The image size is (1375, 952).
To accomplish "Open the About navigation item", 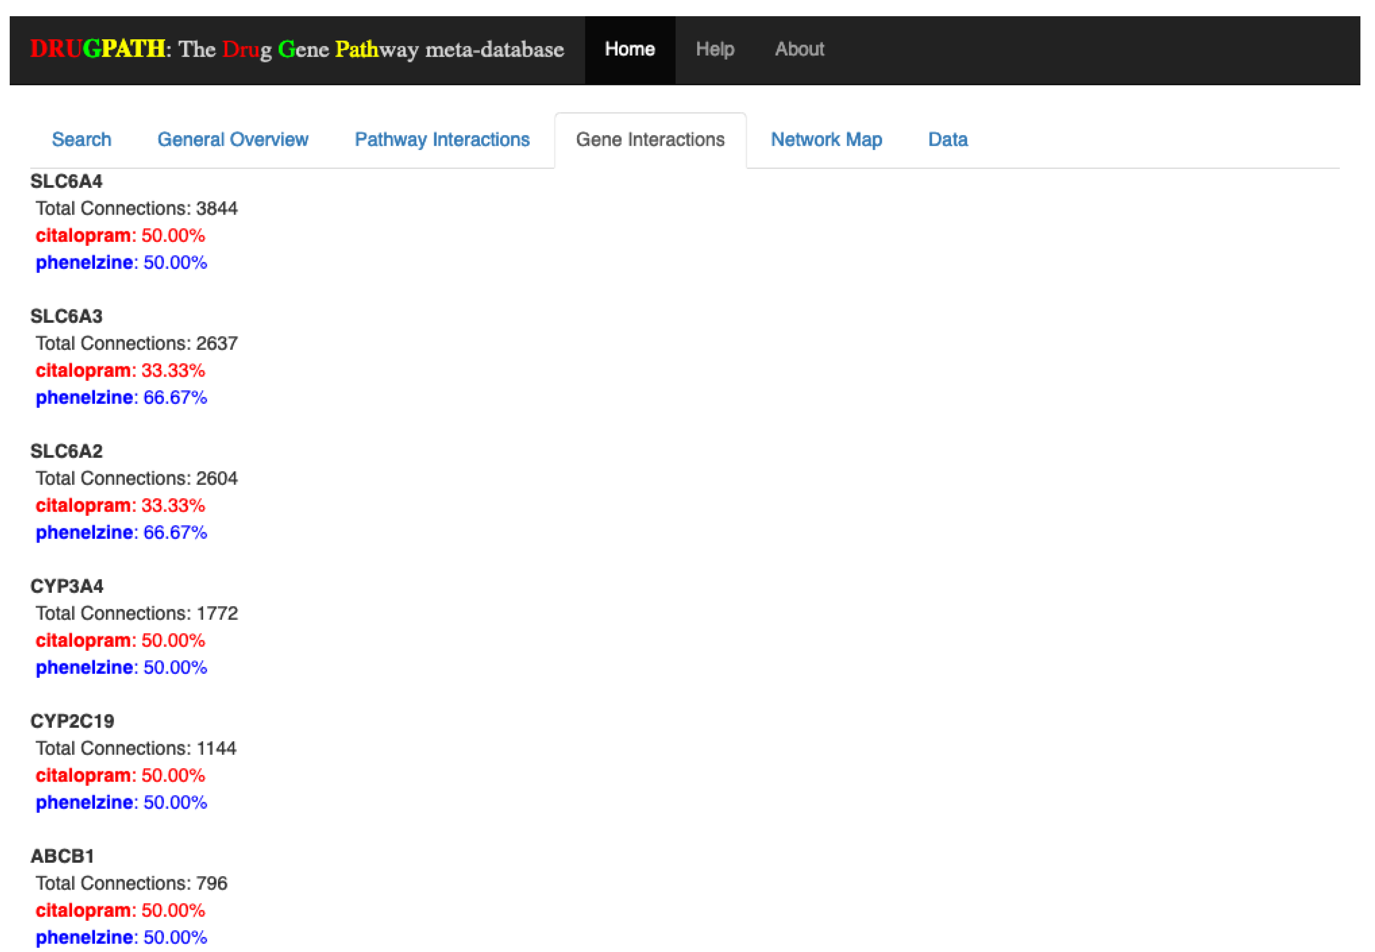I will click(x=799, y=49).
